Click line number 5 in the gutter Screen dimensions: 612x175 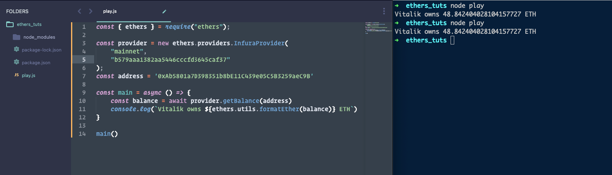(x=84, y=60)
